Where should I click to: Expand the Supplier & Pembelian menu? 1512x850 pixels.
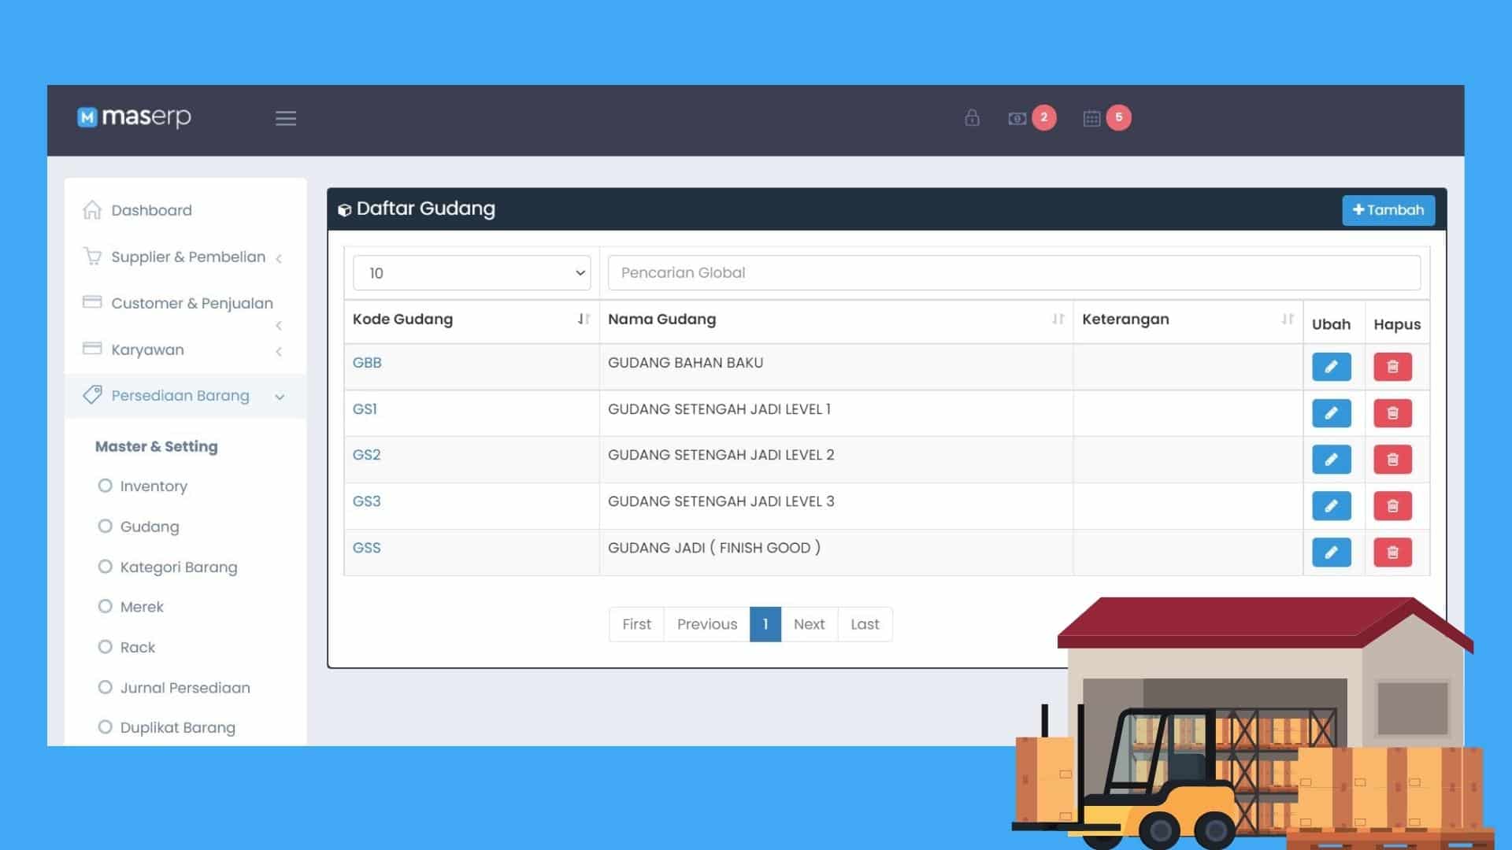(188, 257)
